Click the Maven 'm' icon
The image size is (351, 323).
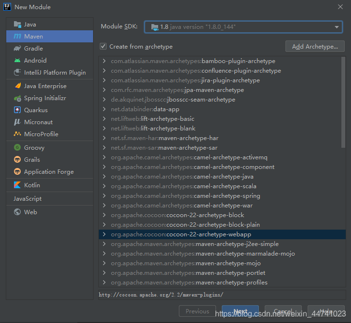point(17,36)
